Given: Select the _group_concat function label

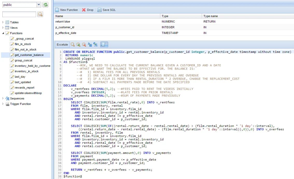Looking at the screenshot, I should [x=24, y=39].
